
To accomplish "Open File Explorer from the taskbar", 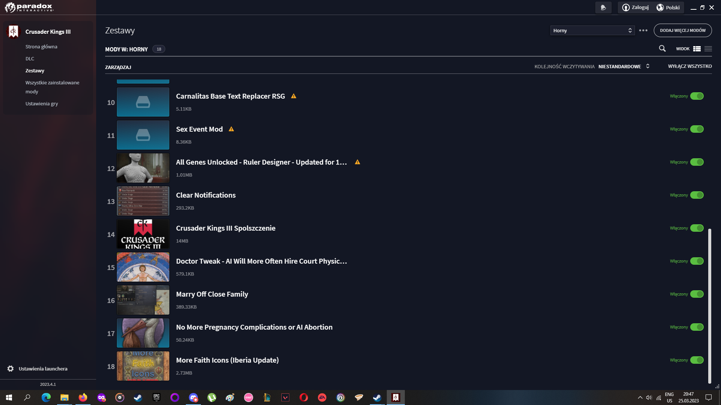I will click(x=65, y=397).
